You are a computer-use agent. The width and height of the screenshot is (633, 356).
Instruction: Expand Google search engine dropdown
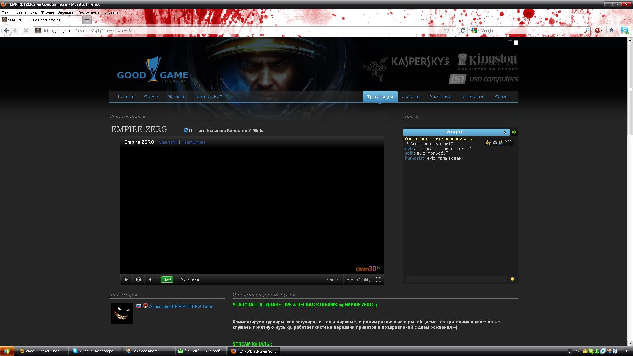479,30
